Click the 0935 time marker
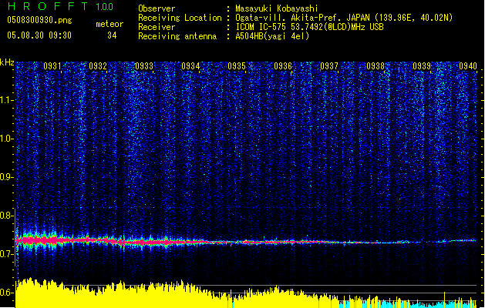 [x=237, y=66]
